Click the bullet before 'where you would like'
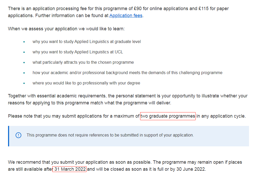The width and height of the screenshot is (262, 179). [x=24, y=83]
